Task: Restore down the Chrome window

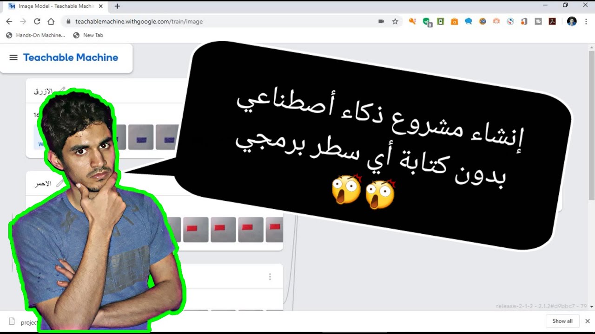Action: [565, 5]
